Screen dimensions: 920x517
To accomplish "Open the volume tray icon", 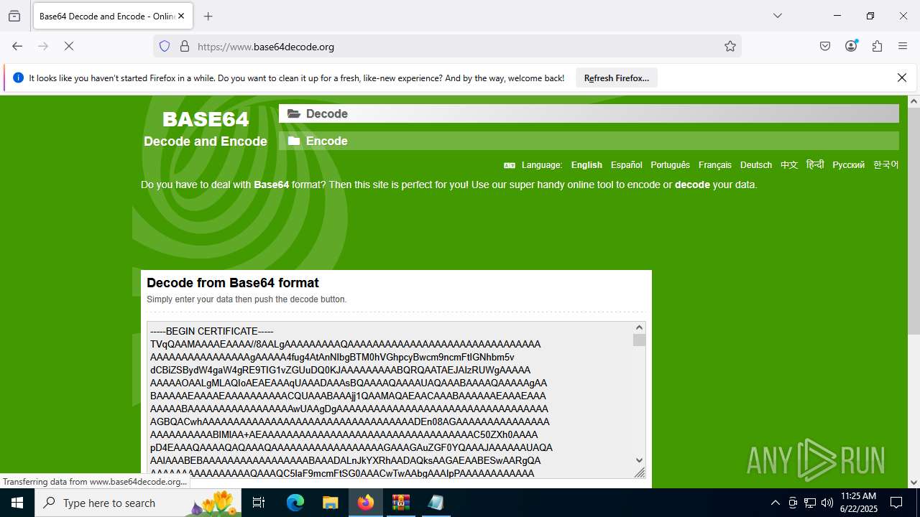I will click(827, 503).
